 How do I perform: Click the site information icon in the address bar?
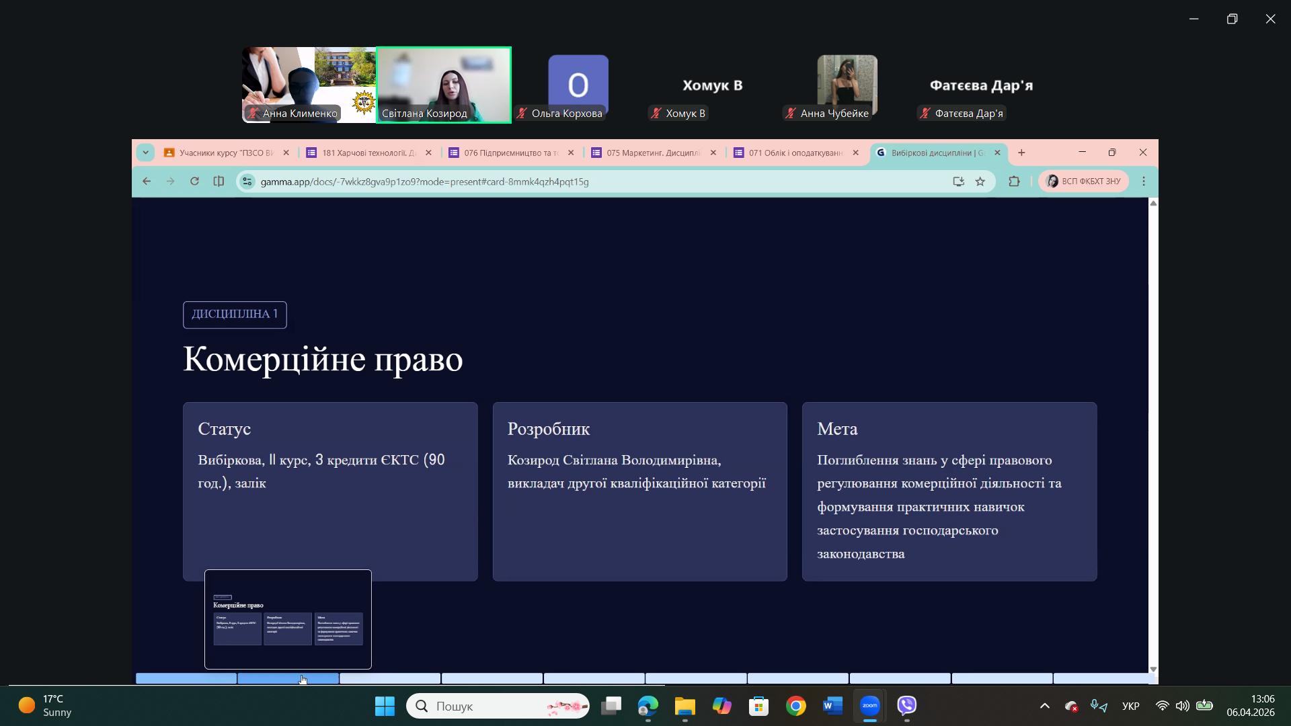[x=247, y=182]
